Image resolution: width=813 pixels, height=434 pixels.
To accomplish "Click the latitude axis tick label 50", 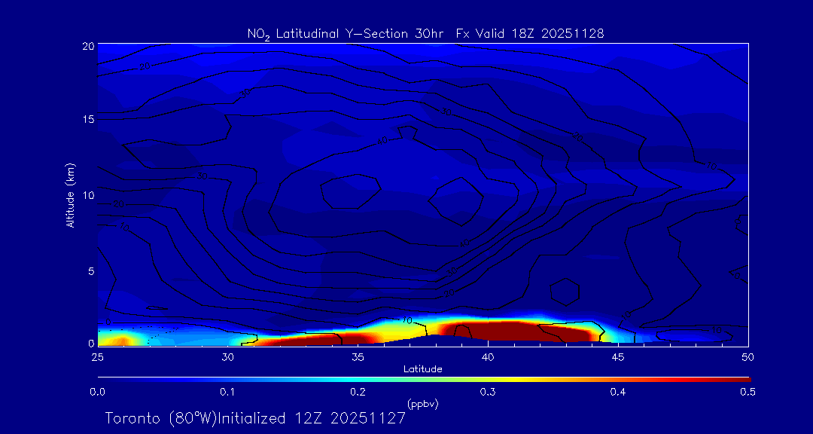I will click(748, 356).
